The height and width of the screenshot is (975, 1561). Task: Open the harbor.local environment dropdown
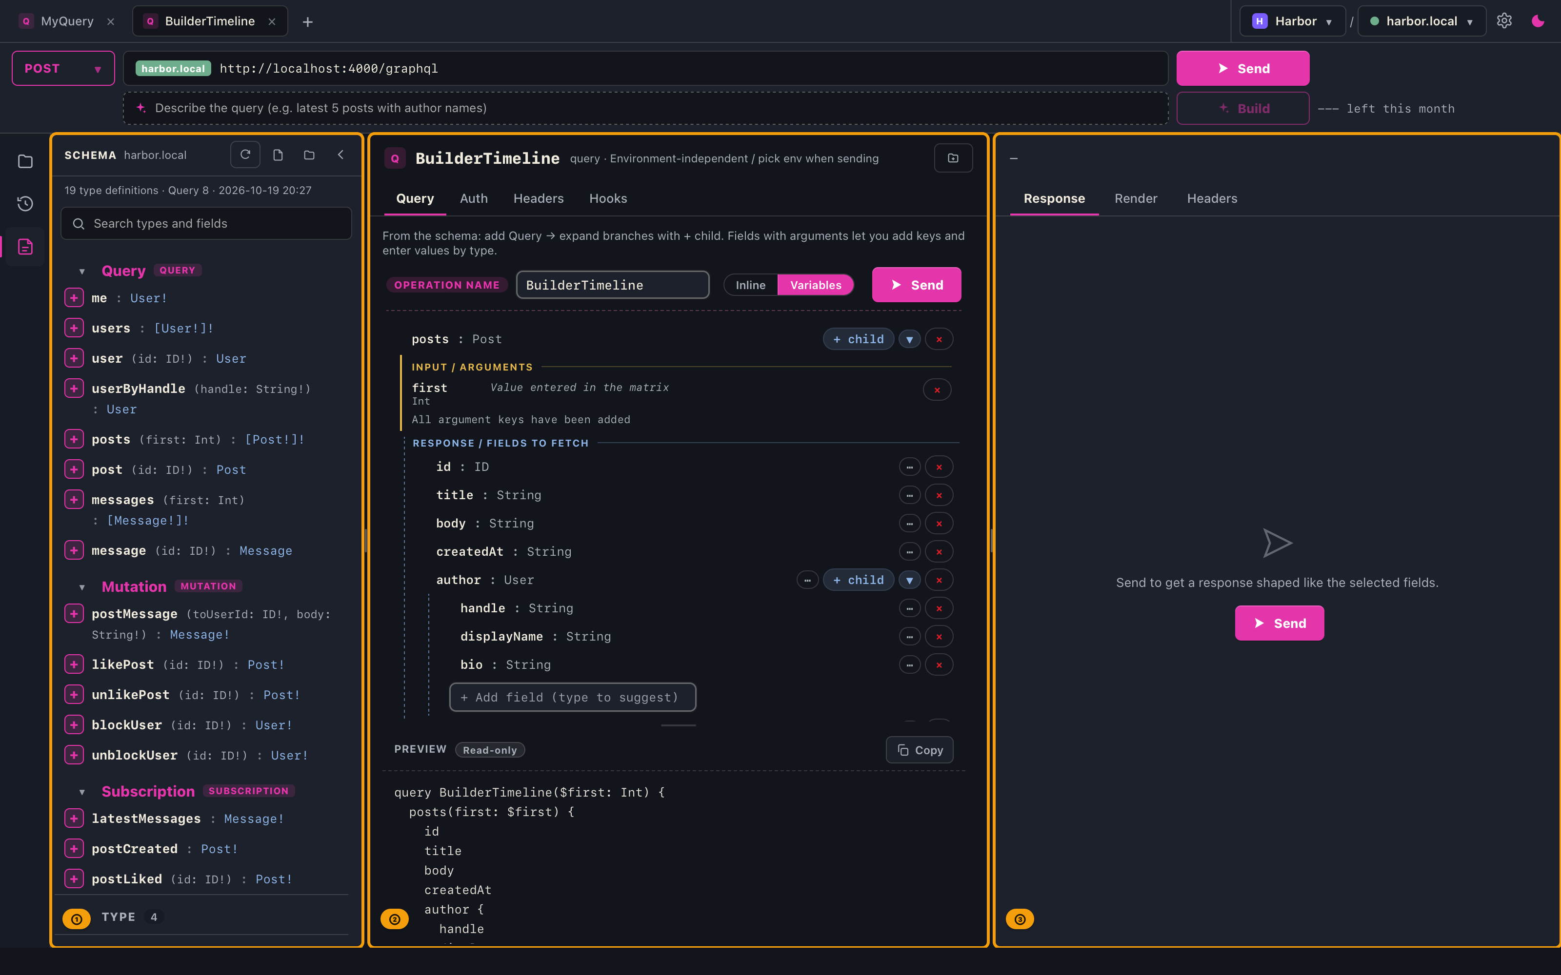pos(1421,21)
